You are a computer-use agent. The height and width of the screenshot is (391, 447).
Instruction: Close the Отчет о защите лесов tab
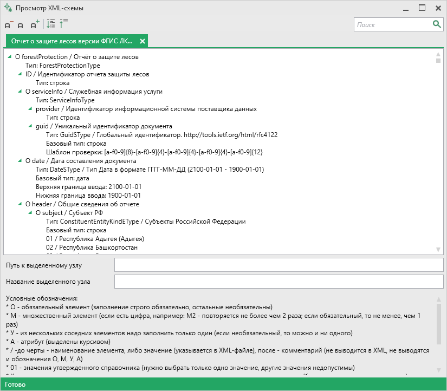coord(142,41)
